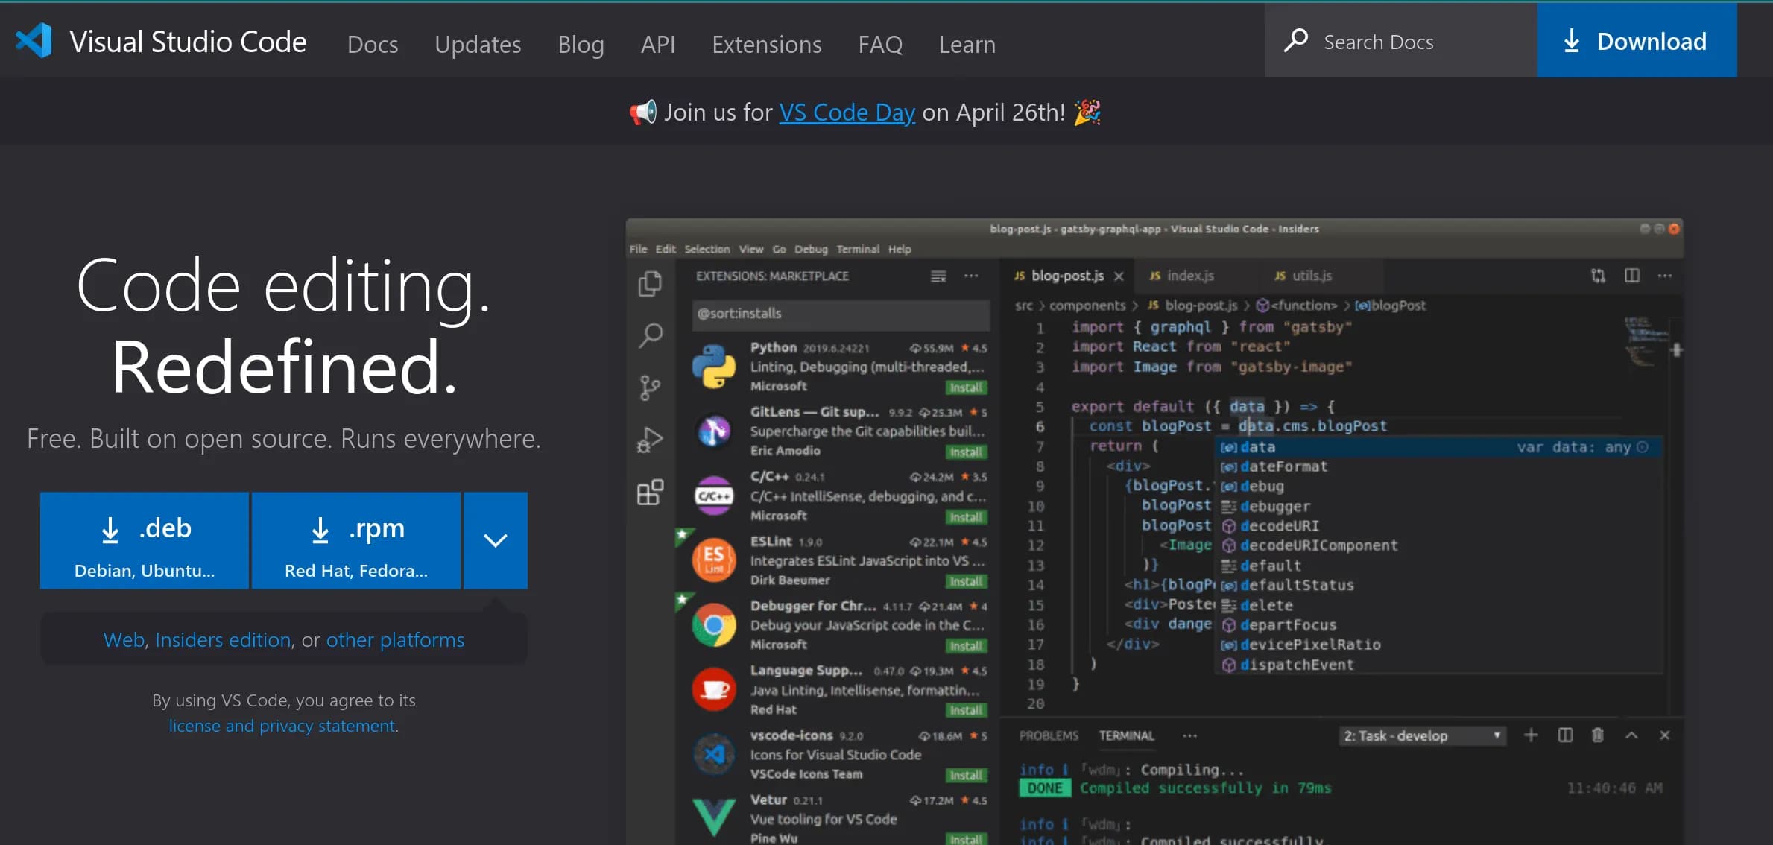Select the Extensions icon in the activity bar
1773x845 pixels.
(x=650, y=492)
